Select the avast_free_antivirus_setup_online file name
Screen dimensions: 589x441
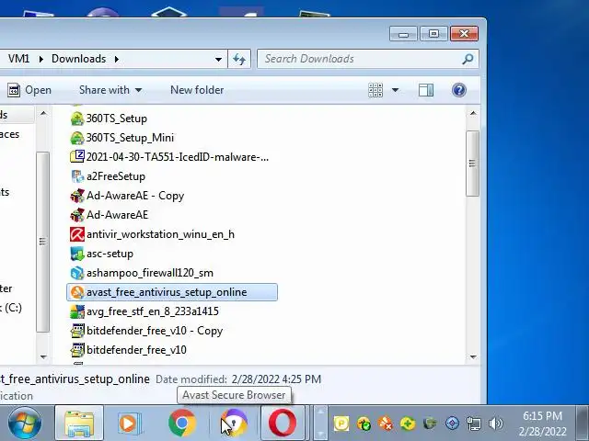167,292
